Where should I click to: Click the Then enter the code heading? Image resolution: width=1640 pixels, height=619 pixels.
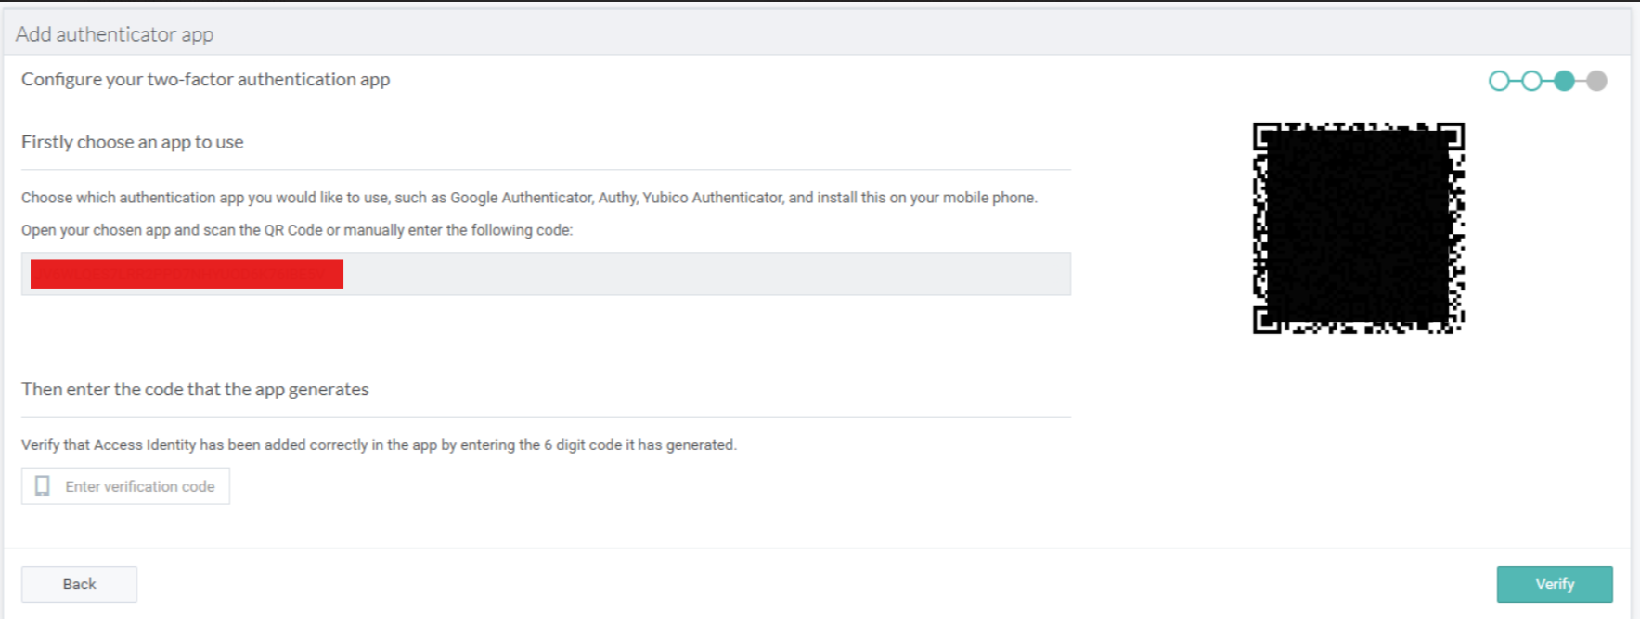point(195,390)
